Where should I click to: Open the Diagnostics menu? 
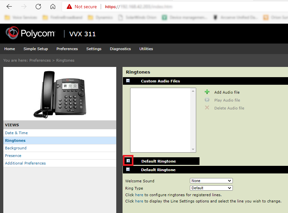[120, 49]
